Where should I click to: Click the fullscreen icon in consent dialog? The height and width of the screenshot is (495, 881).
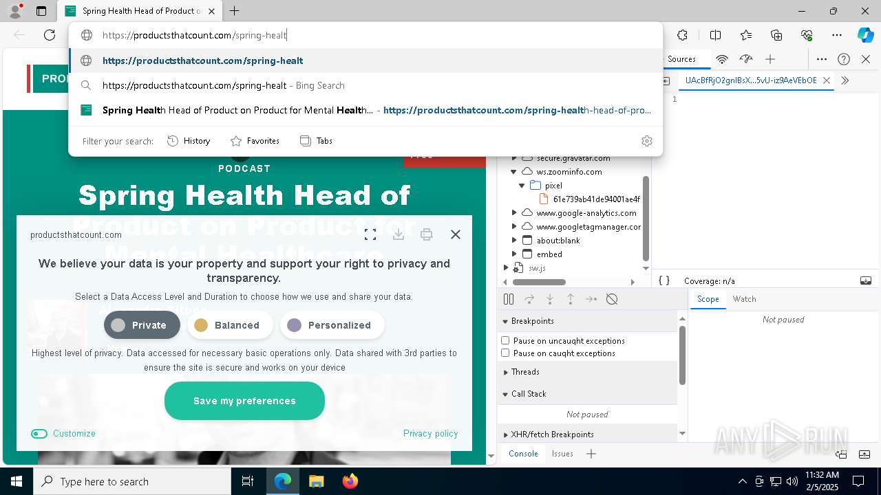coord(370,234)
